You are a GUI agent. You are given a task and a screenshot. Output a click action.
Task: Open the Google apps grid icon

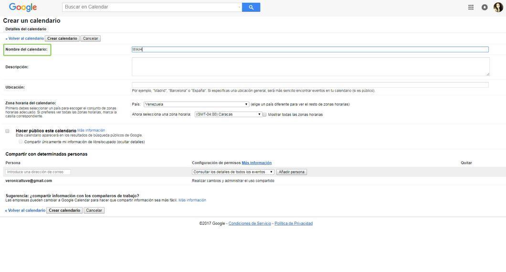point(471,7)
